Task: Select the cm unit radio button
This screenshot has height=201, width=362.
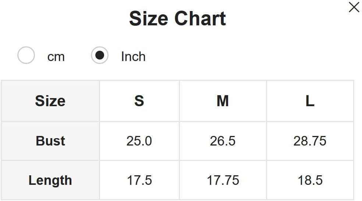Action: (26, 56)
